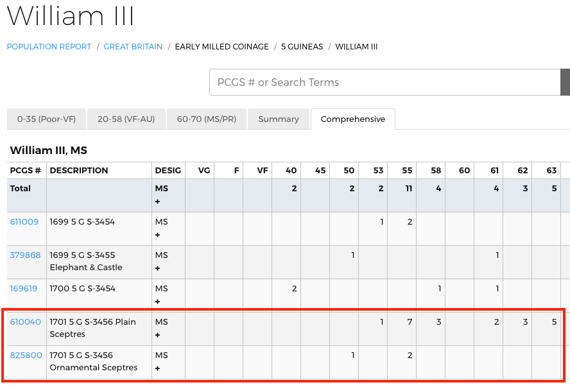Select the 60-70 (MS/PR) tab
Viewport: 570px width, 387px height.
pos(206,119)
